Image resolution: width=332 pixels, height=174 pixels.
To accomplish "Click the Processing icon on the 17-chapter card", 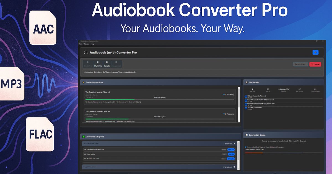I will coord(224,114).
